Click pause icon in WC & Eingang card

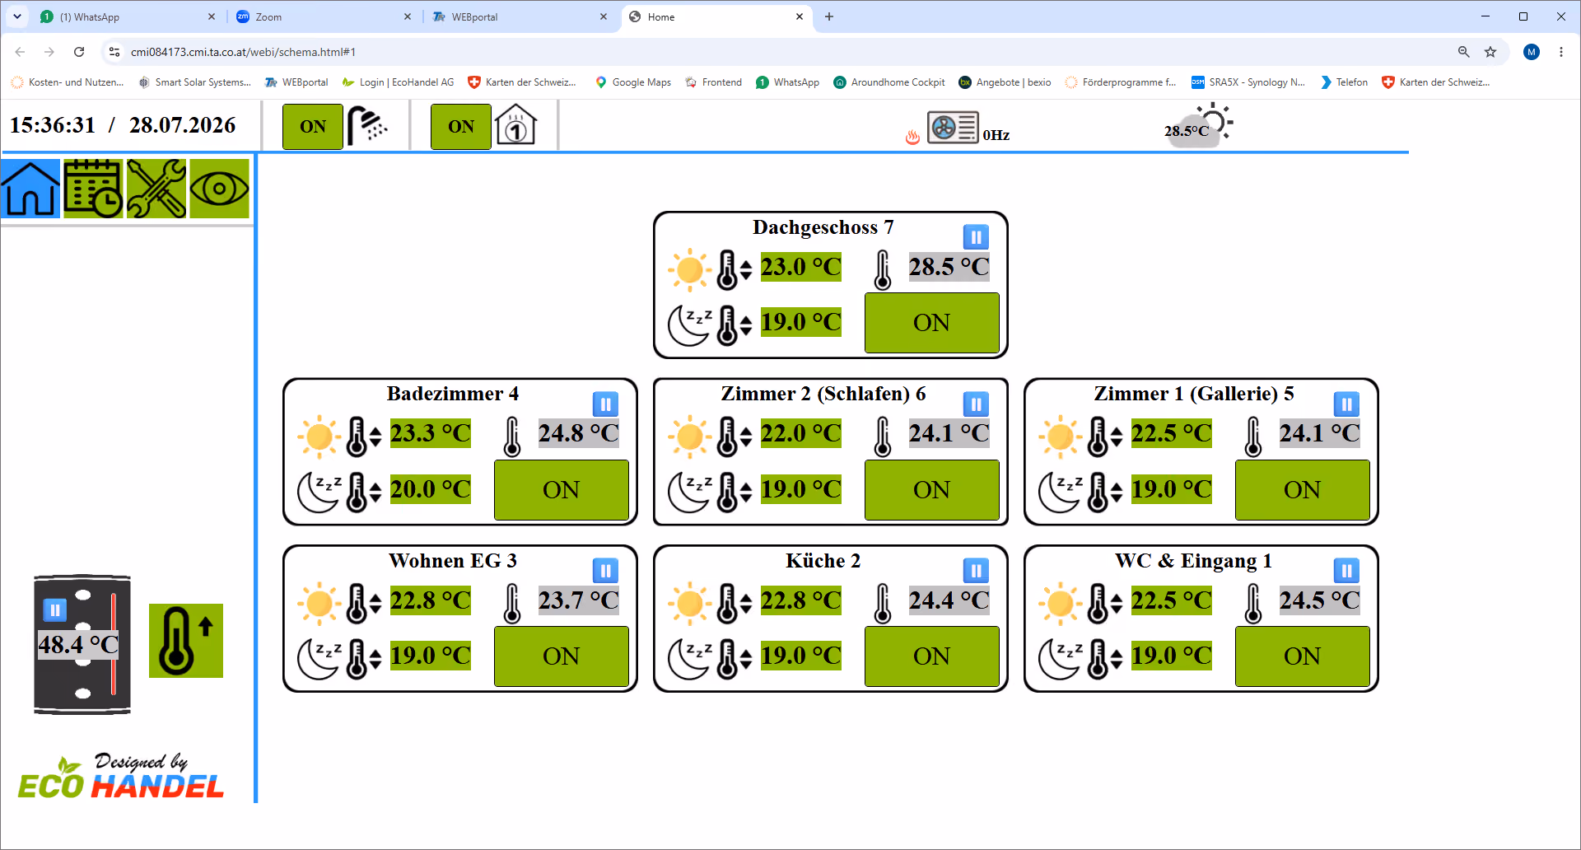(x=1346, y=571)
